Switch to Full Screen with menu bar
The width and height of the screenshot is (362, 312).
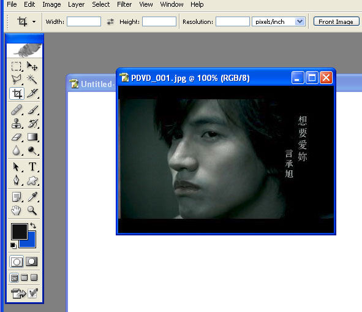(25, 277)
